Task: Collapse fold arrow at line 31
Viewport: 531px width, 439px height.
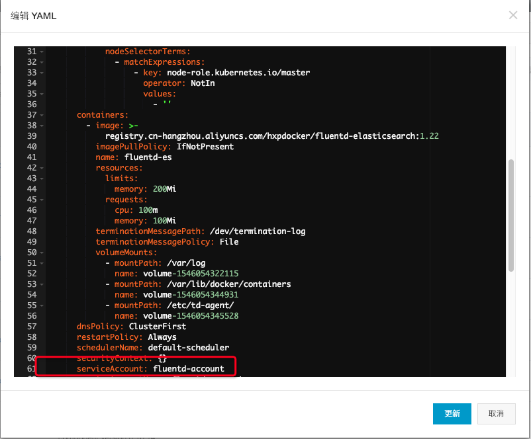Action: (42, 52)
